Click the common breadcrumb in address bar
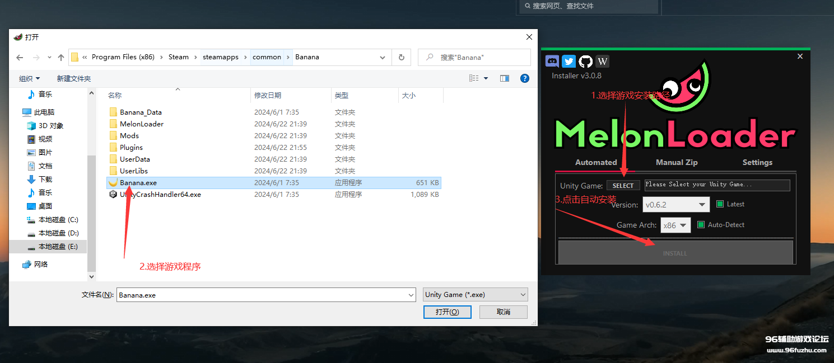834x363 pixels. [267, 57]
